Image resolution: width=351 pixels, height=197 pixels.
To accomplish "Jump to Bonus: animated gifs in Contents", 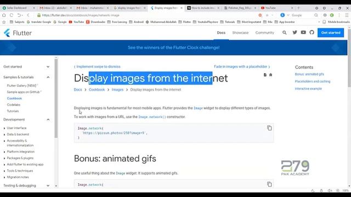I will (309, 74).
